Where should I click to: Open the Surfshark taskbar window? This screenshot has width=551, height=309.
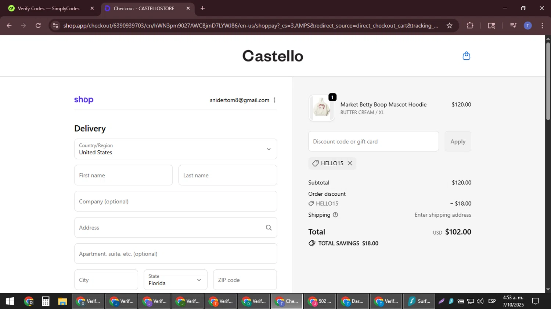click(x=419, y=301)
